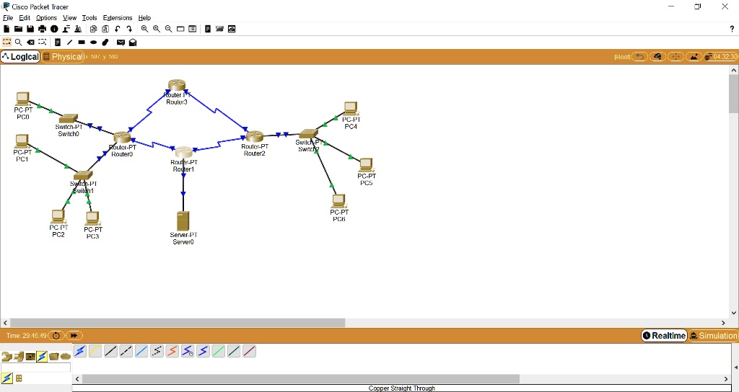Zoom in on the workspace
Image resolution: width=739 pixels, height=392 pixels.
pos(144,29)
